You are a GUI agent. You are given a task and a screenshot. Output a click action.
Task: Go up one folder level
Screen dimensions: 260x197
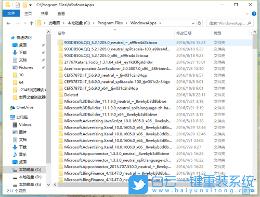(31, 23)
